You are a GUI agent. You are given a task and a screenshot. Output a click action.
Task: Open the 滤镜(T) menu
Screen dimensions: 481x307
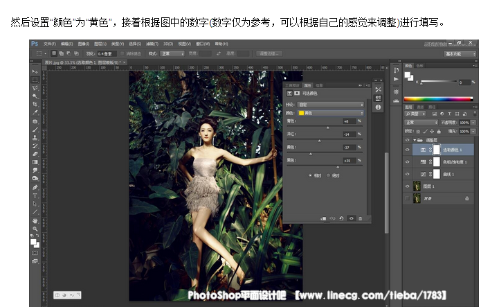pos(152,44)
